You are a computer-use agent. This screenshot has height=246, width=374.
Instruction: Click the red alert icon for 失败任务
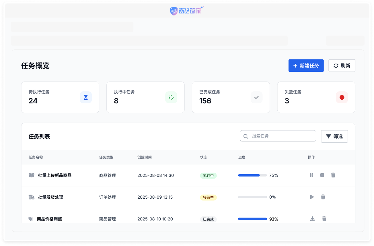tap(342, 97)
